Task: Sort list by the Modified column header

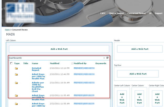Action: click(54, 63)
